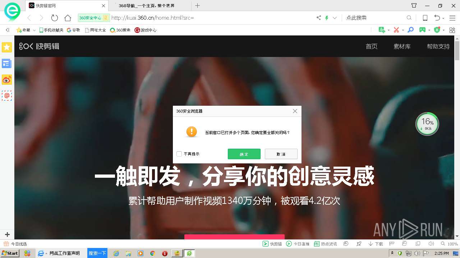Show hidden system tray icons
Image resolution: width=460 pixels, height=258 pixels.
392,253
